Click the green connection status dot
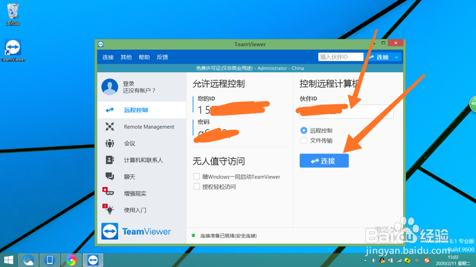The image size is (476, 267). (x=193, y=236)
